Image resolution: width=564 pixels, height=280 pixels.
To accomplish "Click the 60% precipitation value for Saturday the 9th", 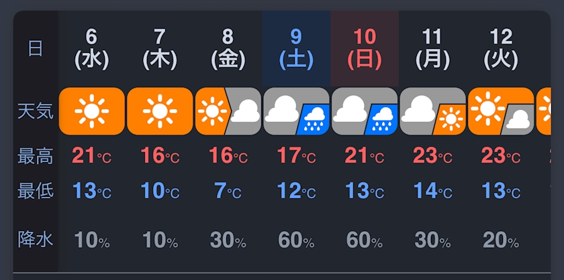I will click(296, 239).
